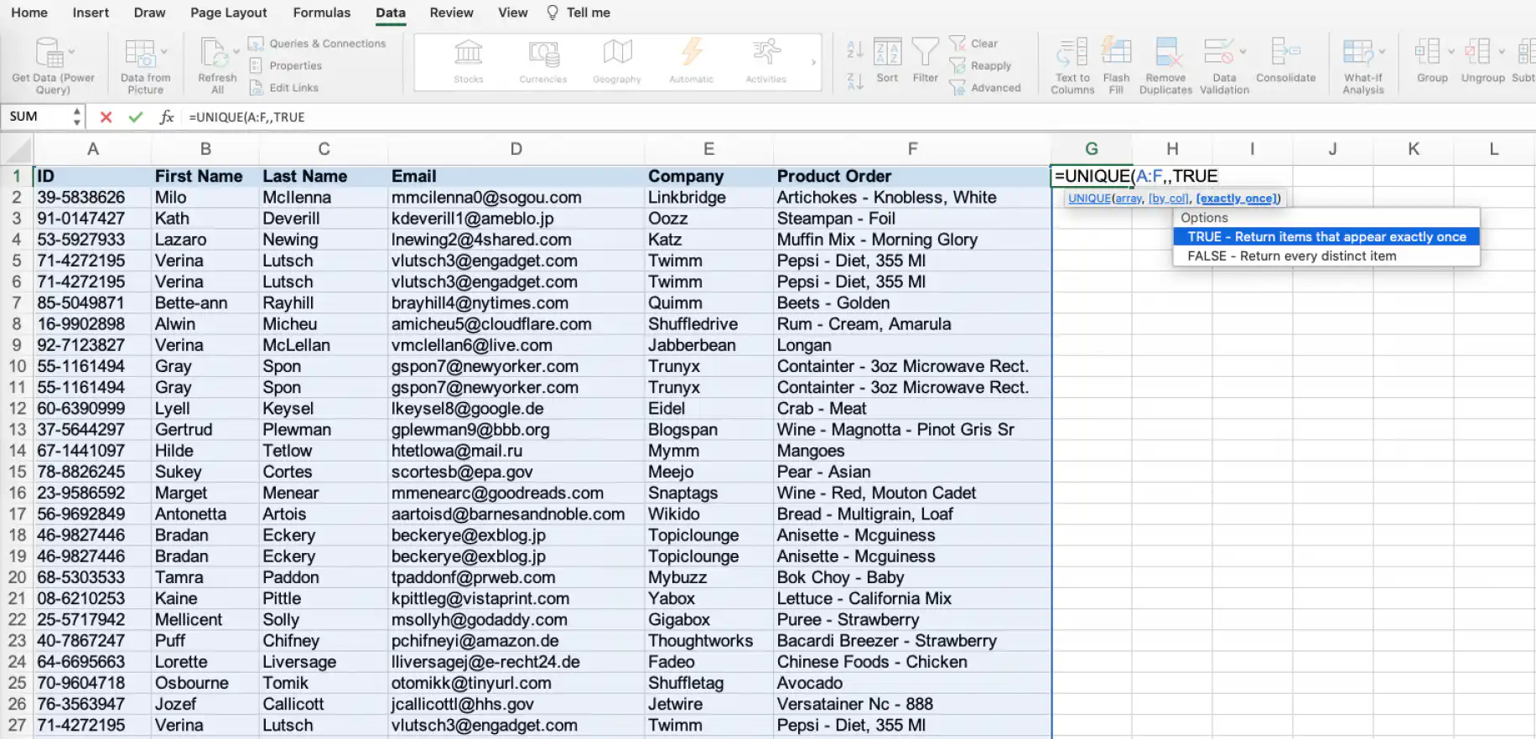This screenshot has height=739, width=1536.
Task: Select the Currencies data type
Action: click(543, 61)
